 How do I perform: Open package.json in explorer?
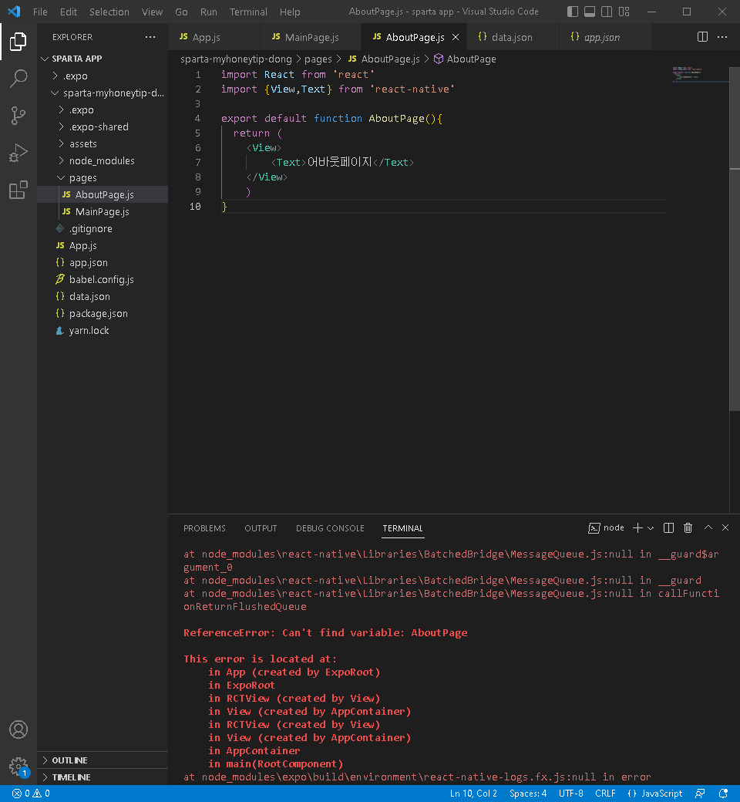coord(103,314)
